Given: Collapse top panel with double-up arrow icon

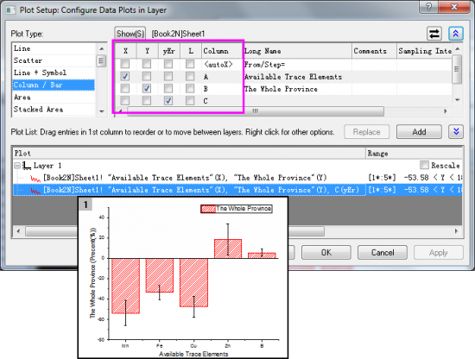Looking at the screenshot, I should pyautogui.click(x=456, y=34).
